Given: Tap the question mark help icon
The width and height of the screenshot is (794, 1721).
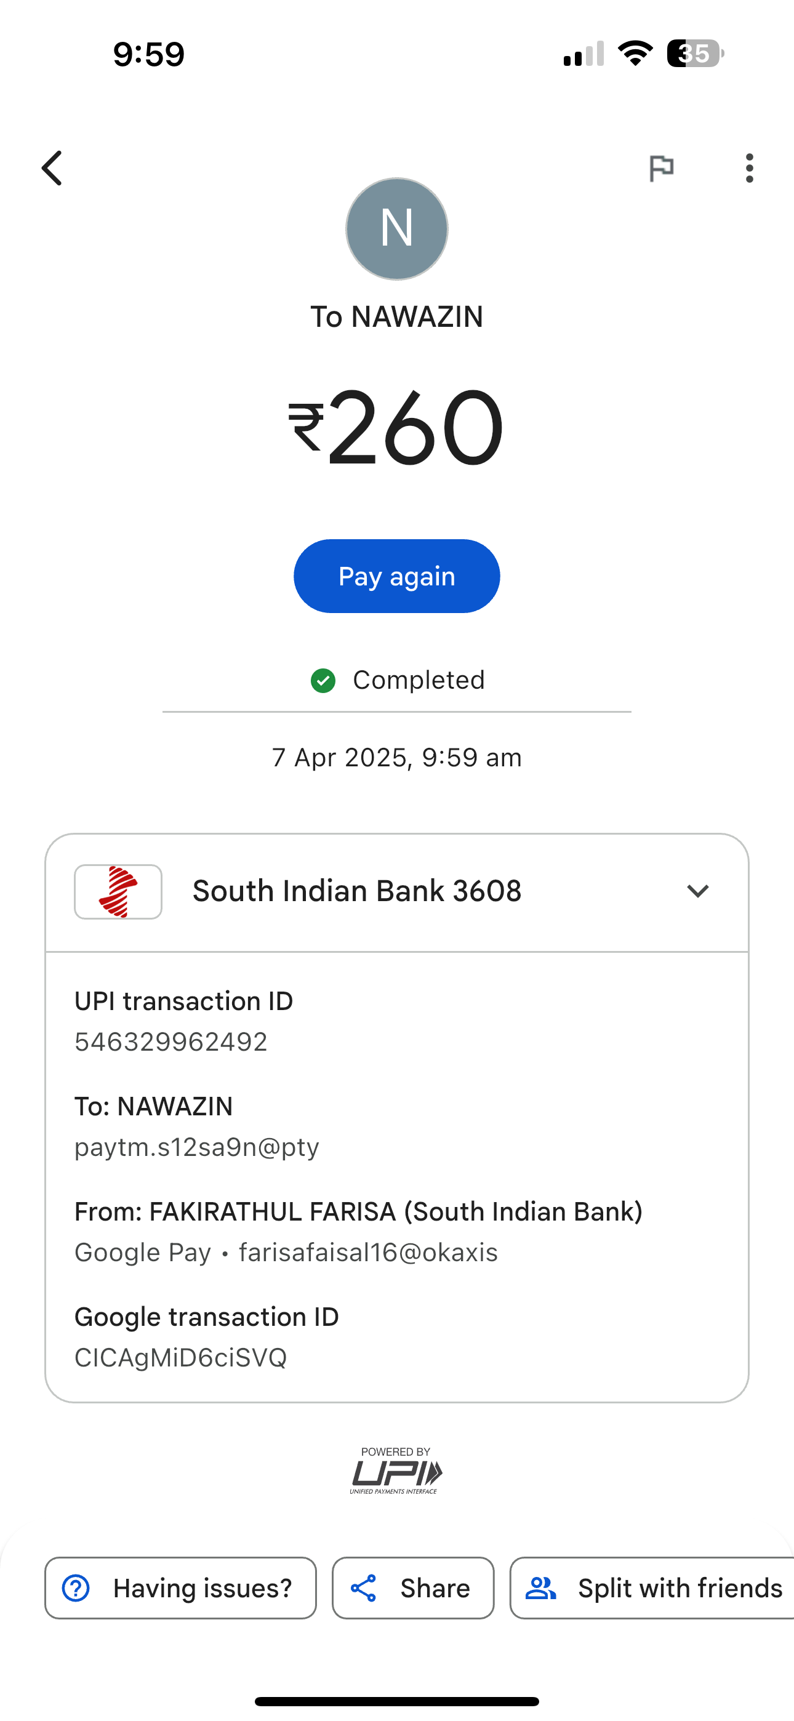Looking at the screenshot, I should (x=76, y=1588).
